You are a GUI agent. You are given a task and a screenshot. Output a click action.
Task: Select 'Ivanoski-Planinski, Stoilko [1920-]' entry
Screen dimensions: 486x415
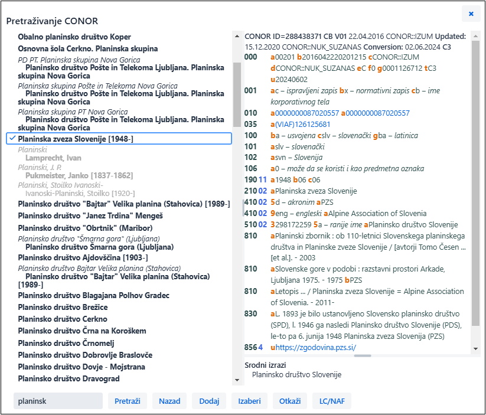pos(80,194)
